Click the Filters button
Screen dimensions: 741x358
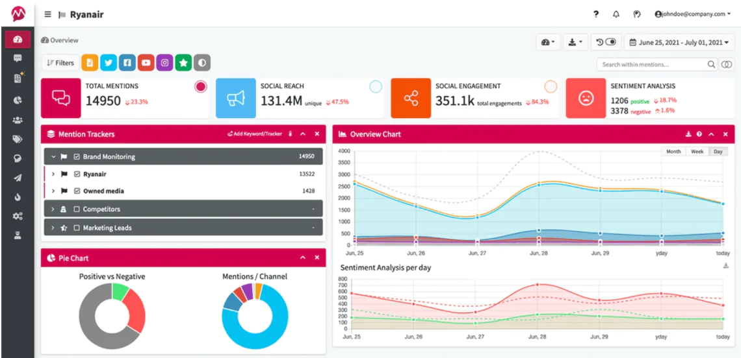click(60, 63)
